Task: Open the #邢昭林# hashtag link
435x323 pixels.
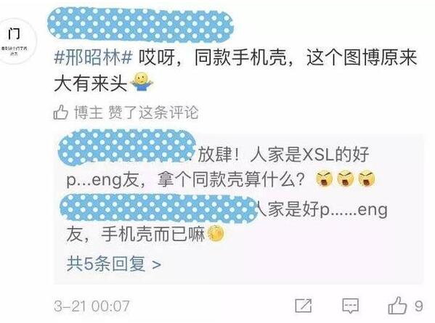Action: coord(93,58)
